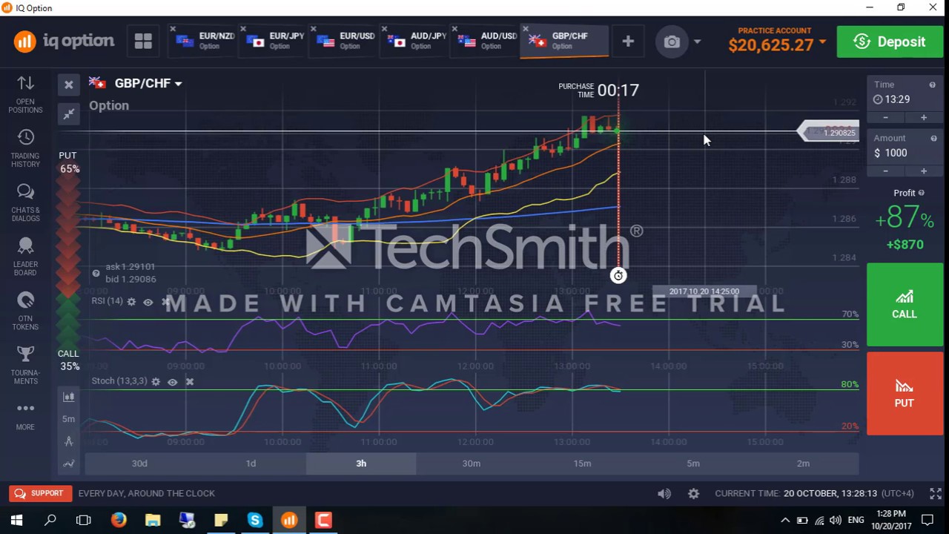Remove the Stoch indicator with X
Viewport: 949px width, 534px height.
190,382
